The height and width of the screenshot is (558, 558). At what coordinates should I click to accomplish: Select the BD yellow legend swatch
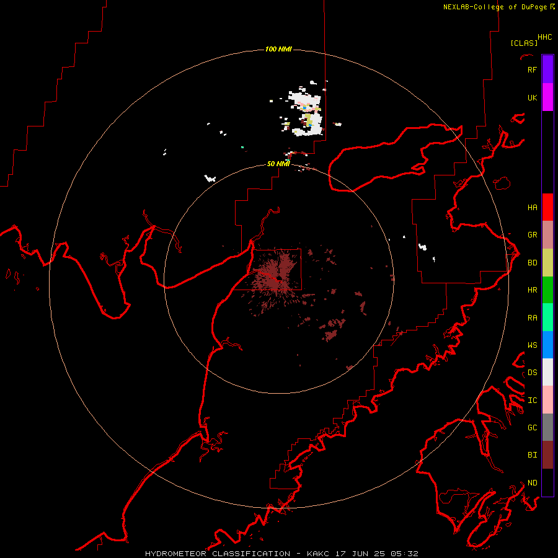tap(547, 262)
